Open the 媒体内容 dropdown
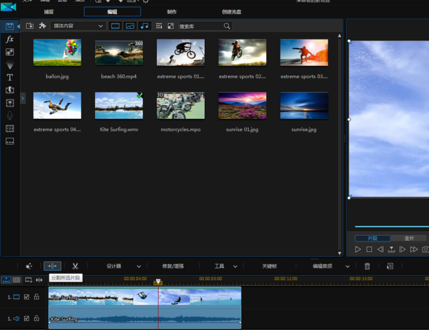The height and width of the screenshot is (330, 429). tap(78, 26)
